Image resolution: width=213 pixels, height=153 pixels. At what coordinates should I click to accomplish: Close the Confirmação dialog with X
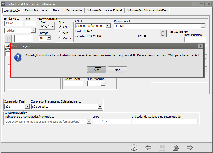coord(200,46)
